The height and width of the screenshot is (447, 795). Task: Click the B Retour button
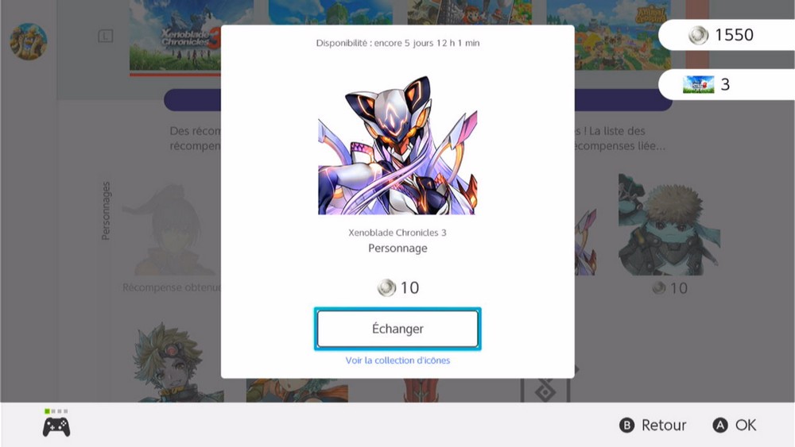tap(653, 426)
